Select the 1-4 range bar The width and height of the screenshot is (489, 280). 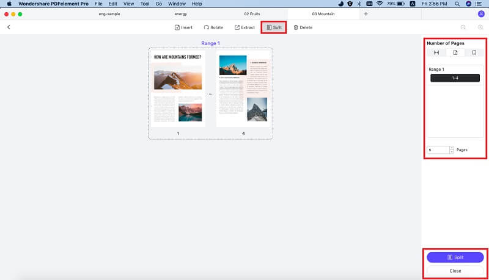click(455, 78)
